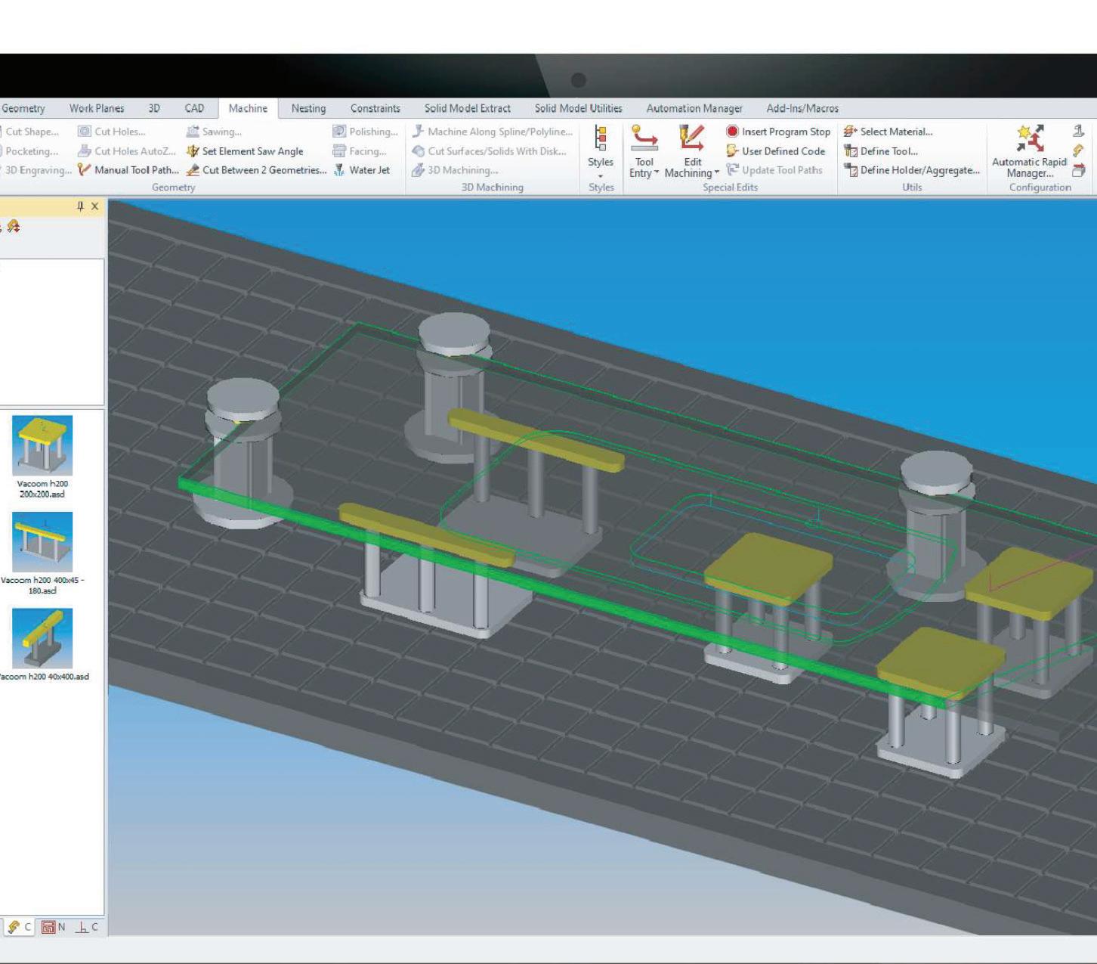Click Insert Program Stop
The height and width of the screenshot is (964, 1097).
point(778,132)
